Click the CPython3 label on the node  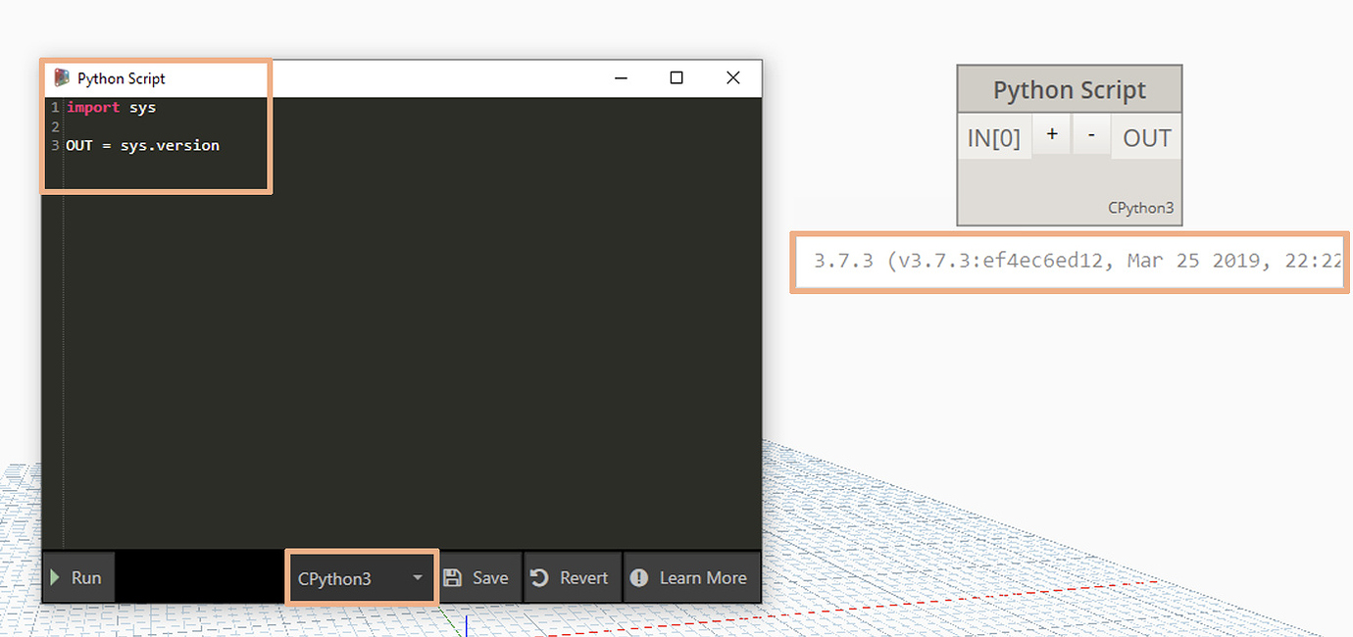point(1140,208)
